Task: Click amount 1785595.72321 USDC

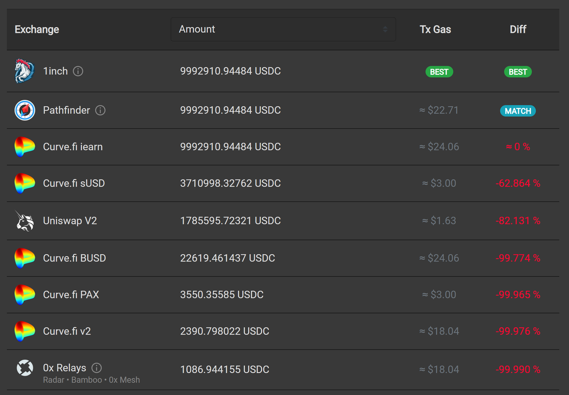Action: [x=230, y=221]
